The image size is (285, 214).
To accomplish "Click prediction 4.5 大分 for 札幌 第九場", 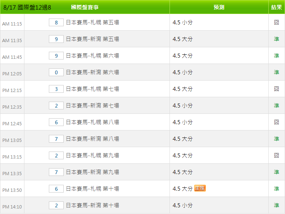I will (183, 156).
